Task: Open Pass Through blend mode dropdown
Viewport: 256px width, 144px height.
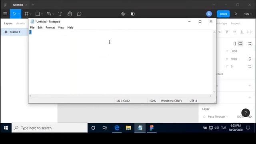Action: pos(218,116)
